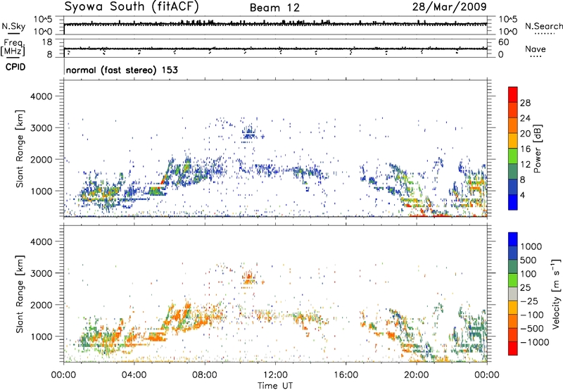Click the 3000 km echo cluster in power panel
The height and width of the screenshot is (390, 563).
249,133
